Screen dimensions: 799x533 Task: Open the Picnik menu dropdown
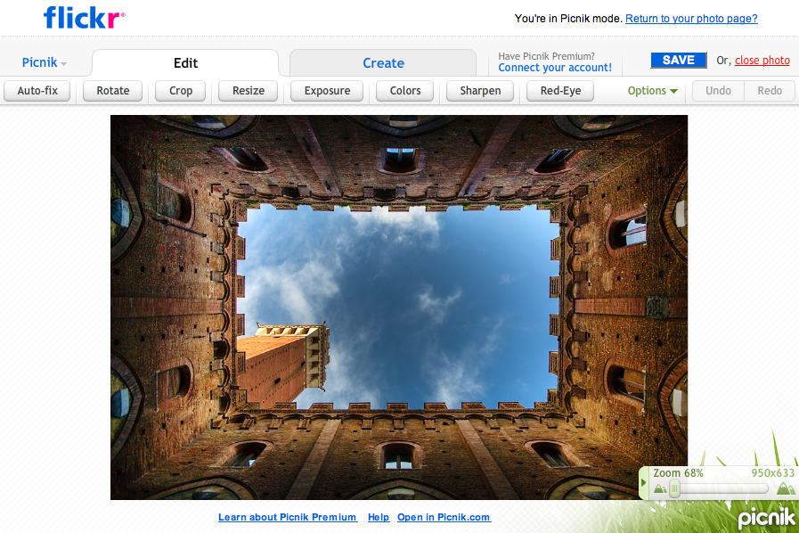tap(41, 61)
